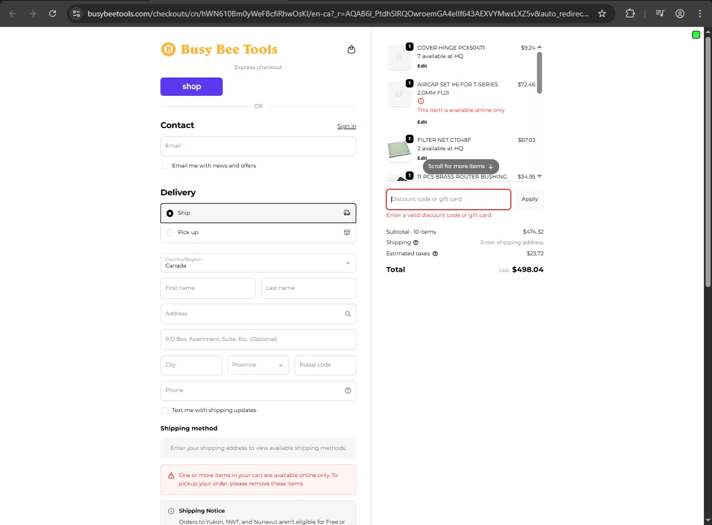The image size is (712, 525).
Task: Click the red online-only warning icon
Action: tap(421, 101)
